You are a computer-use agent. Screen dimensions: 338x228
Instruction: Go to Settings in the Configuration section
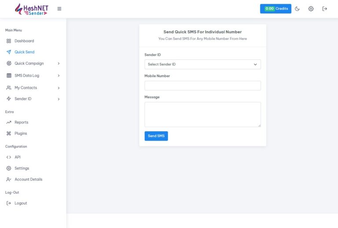[x=22, y=168]
